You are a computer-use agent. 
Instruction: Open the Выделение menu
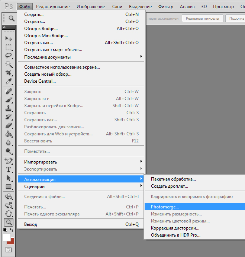tap(140, 7)
